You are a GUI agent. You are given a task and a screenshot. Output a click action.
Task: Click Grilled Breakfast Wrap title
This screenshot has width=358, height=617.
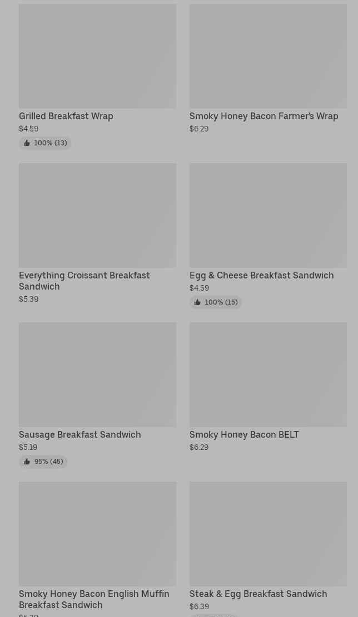66,116
